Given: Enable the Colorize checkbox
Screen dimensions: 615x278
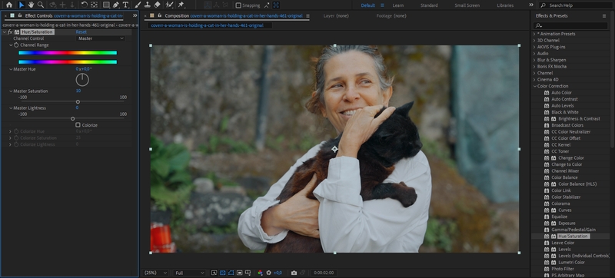Looking at the screenshot, I should click(78, 125).
